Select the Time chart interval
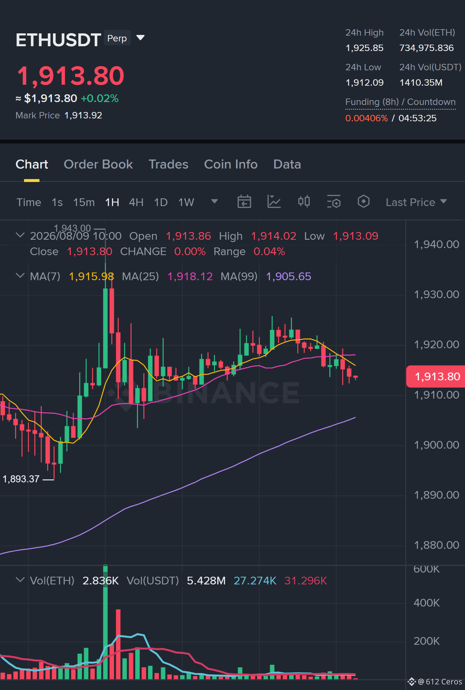 pyautogui.click(x=29, y=202)
